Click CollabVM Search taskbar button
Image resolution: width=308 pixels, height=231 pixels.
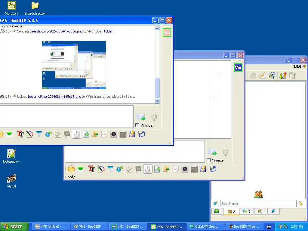pos(205,226)
